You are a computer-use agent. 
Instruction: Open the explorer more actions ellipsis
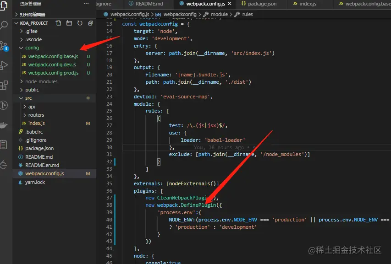click(x=86, y=4)
